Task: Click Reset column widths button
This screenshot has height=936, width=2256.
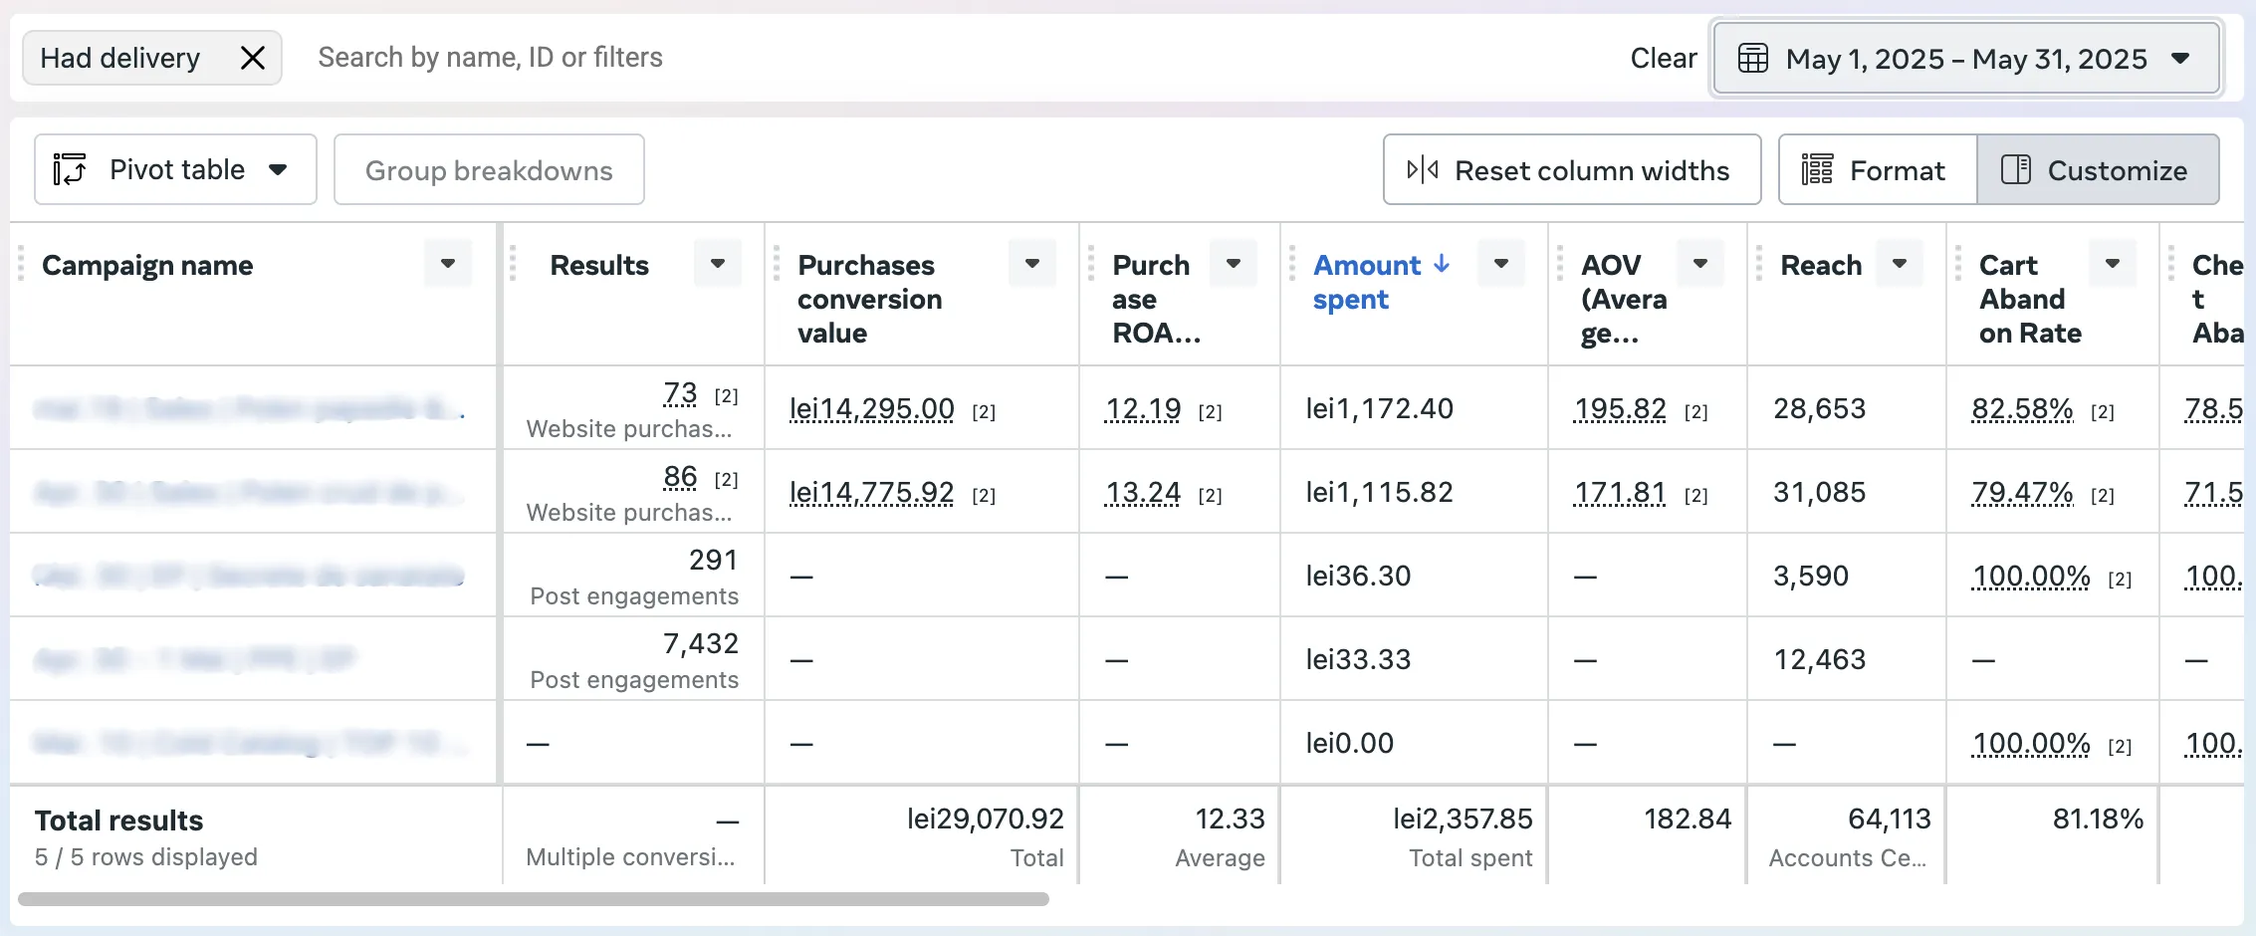Action: pos(1572,170)
